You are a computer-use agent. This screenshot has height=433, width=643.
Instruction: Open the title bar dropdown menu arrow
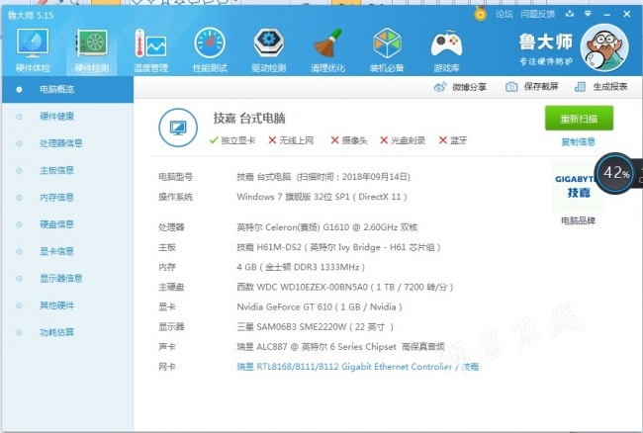pyautogui.click(x=588, y=14)
